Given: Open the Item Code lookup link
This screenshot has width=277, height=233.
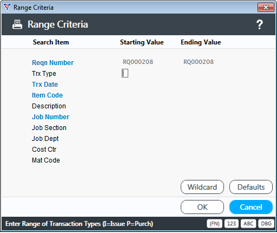Looking at the screenshot, I should (x=47, y=95).
